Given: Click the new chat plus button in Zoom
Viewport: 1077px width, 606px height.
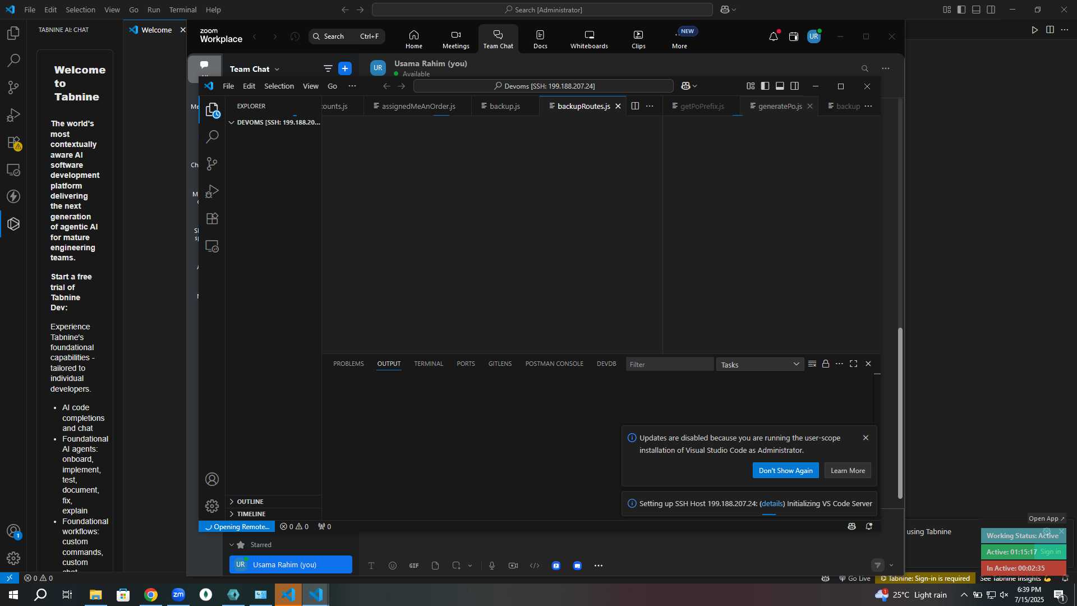Looking at the screenshot, I should [x=345, y=68].
